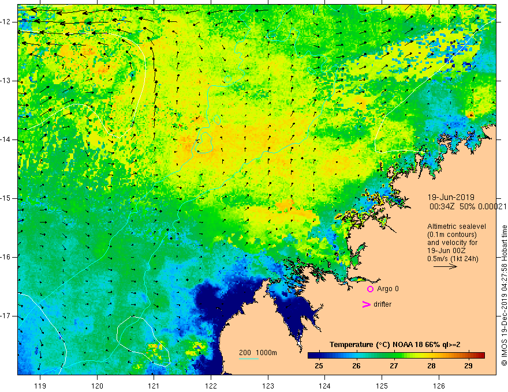This screenshot has height=392, width=508.
Task: Click the latitude axis label -14
Action: (x=6, y=140)
